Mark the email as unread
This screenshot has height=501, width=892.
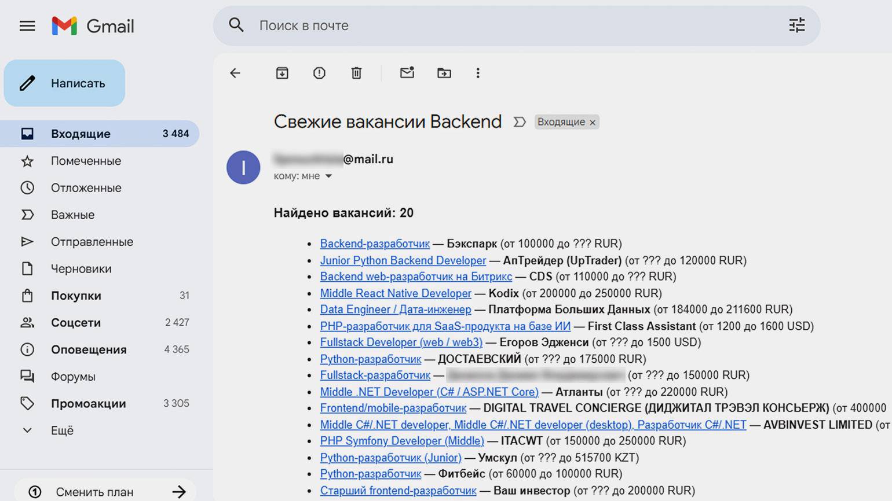pos(407,73)
